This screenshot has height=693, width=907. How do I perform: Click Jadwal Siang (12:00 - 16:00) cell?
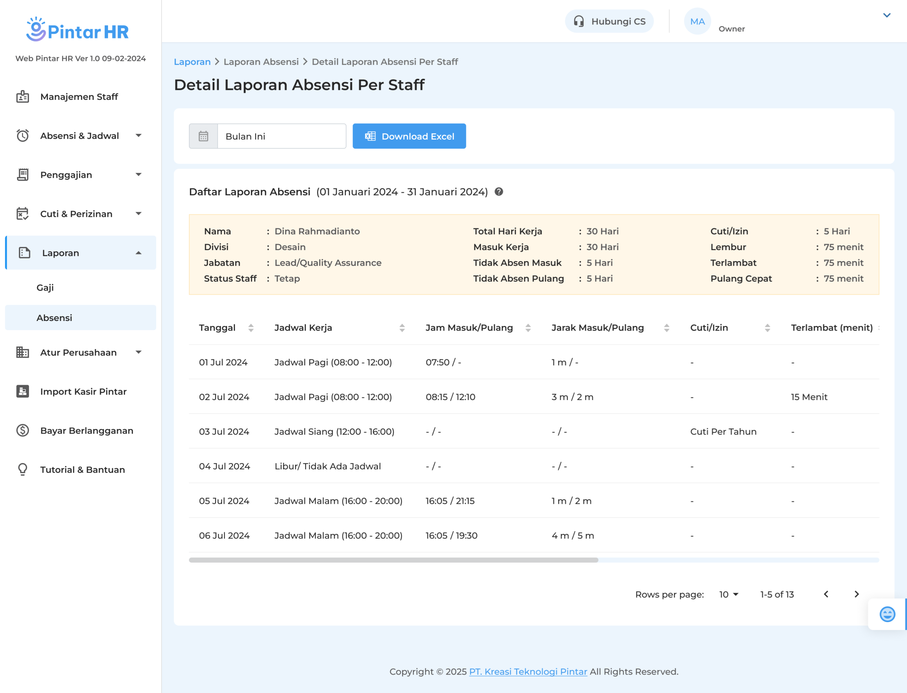(334, 432)
